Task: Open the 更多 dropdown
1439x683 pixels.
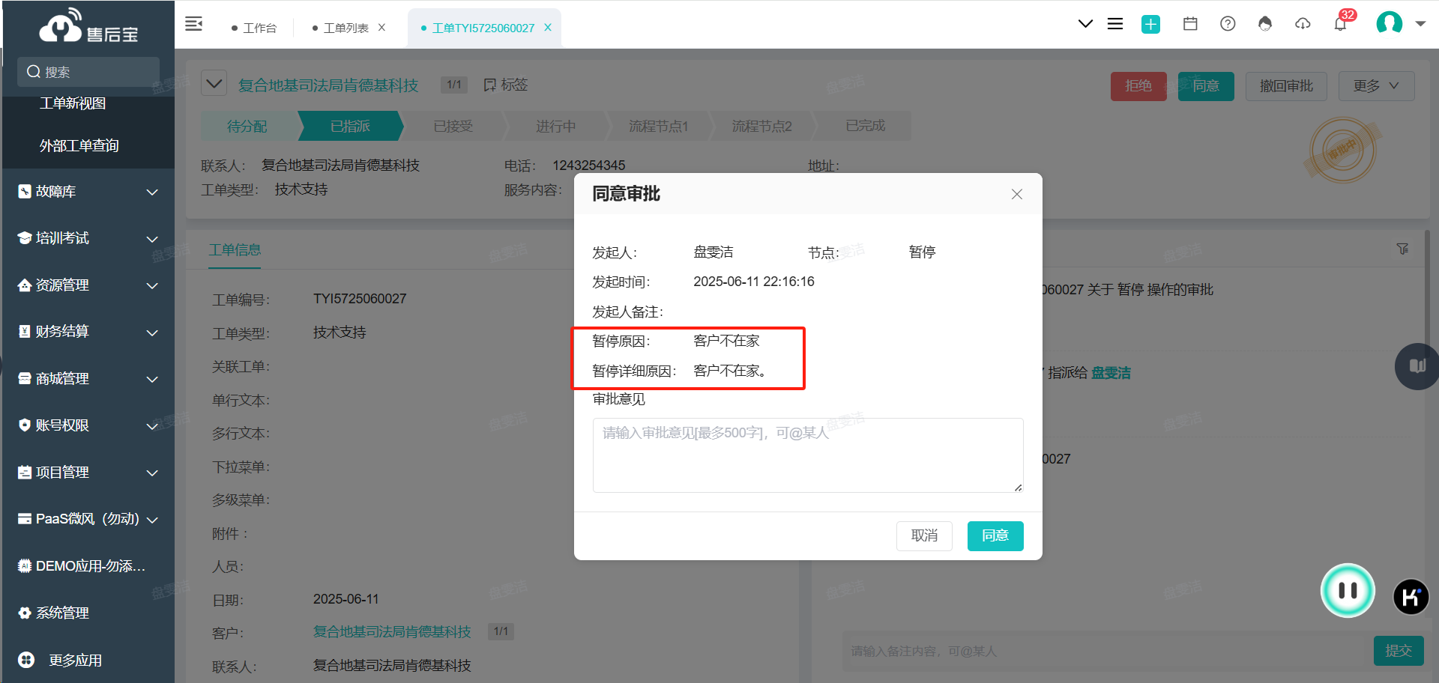Action: 1377,86
